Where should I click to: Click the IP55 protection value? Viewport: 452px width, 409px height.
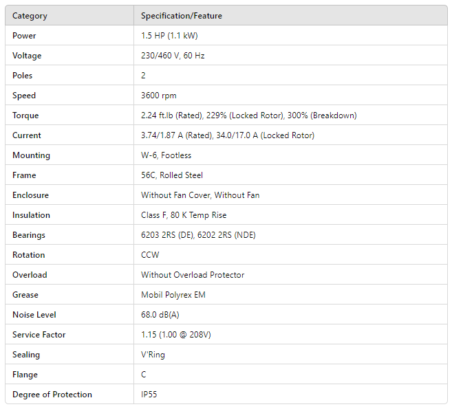point(150,395)
